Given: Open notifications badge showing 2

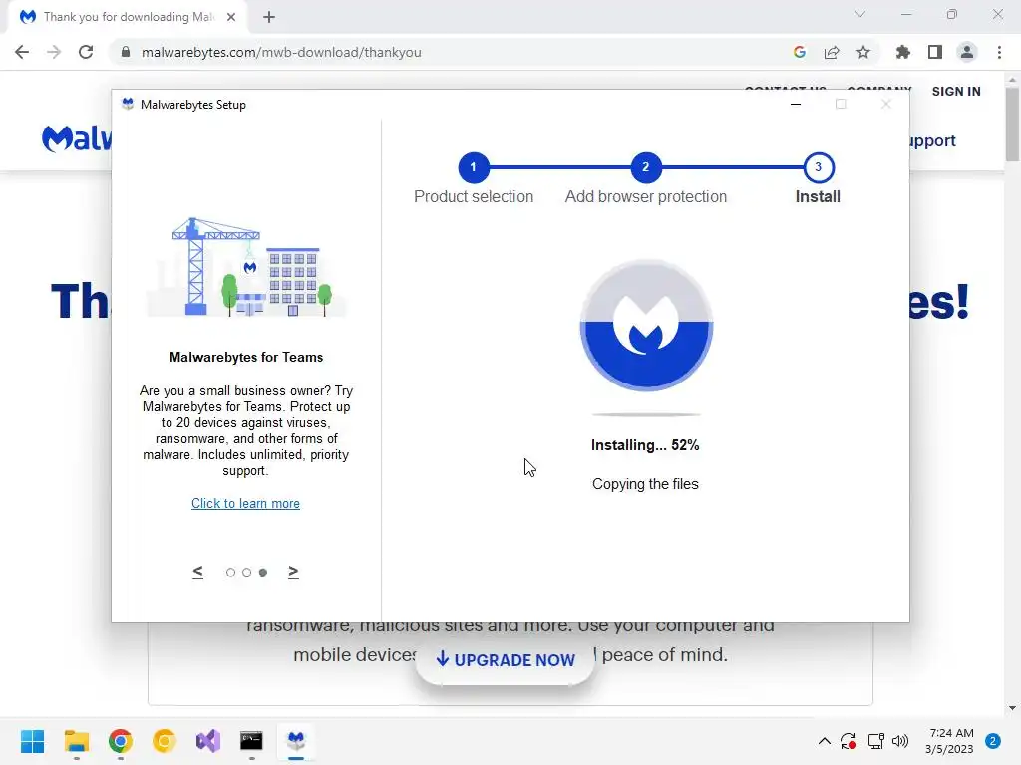Looking at the screenshot, I should click(993, 741).
